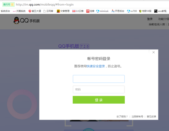Image resolution: width=169 pixels, height=131 pixels.
Task: Click the 意见反馈 link
Action: pyautogui.click(x=151, y=117)
